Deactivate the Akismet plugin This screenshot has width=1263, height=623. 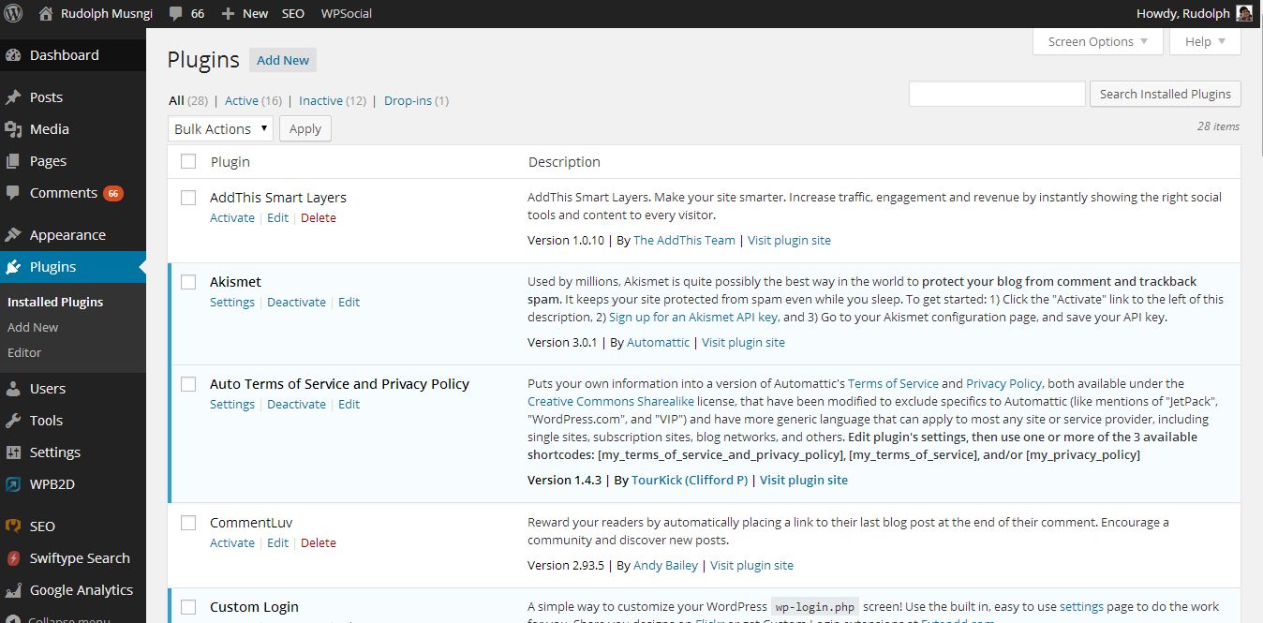(296, 302)
